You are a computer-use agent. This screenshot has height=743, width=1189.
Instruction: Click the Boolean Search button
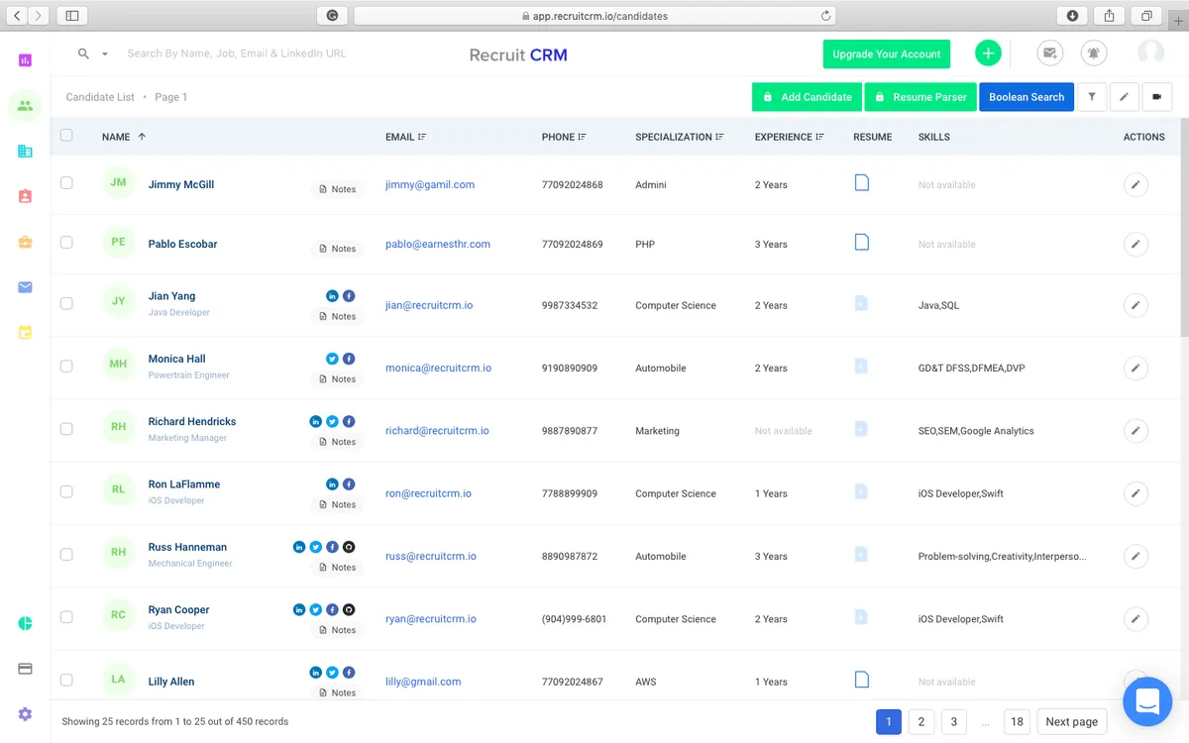pos(1026,97)
